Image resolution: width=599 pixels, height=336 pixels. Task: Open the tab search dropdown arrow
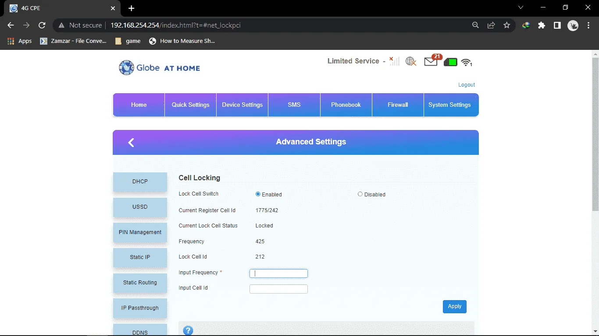521,7
